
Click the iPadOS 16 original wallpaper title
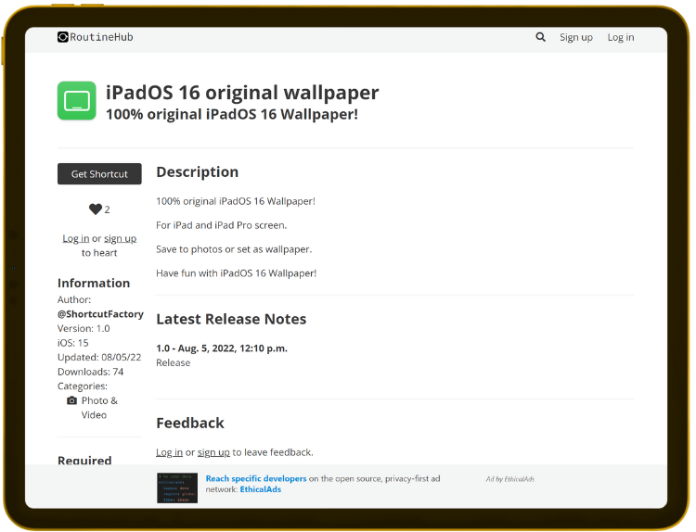pyautogui.click(x=242, y=93)
